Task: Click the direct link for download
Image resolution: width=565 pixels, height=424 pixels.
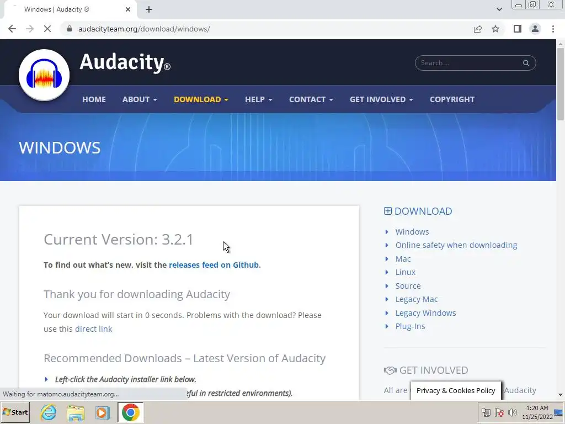Action: pyautogui.click(x=93, y=329)
